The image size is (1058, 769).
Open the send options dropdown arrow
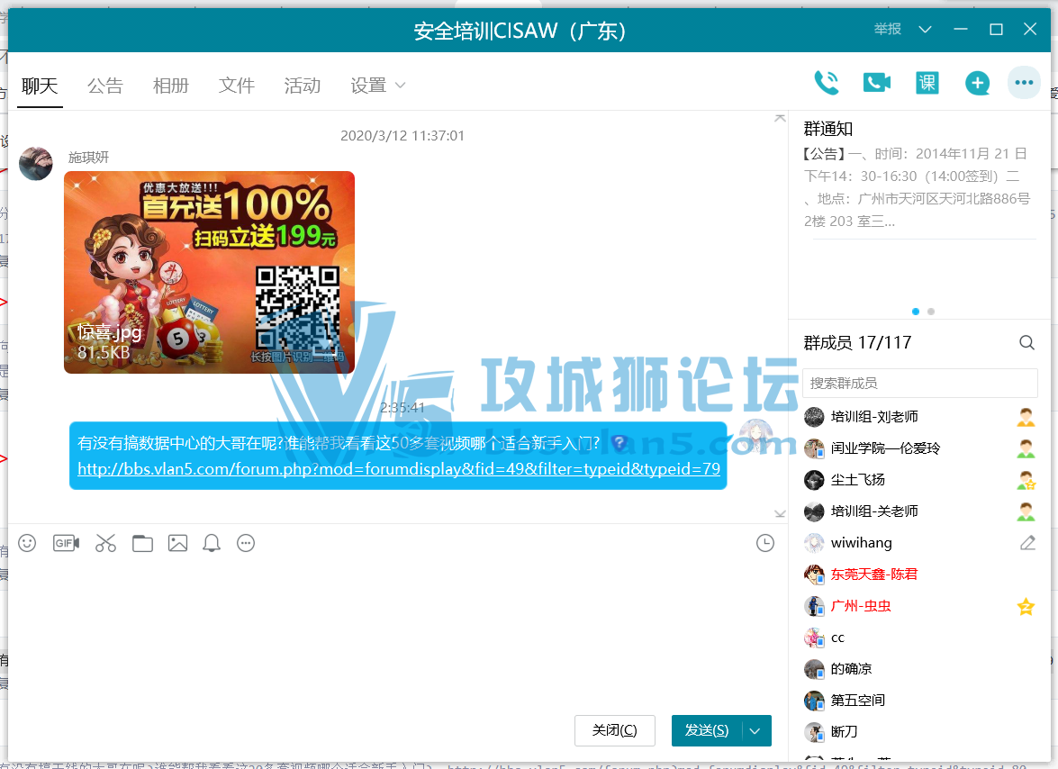tap(755, 730)
